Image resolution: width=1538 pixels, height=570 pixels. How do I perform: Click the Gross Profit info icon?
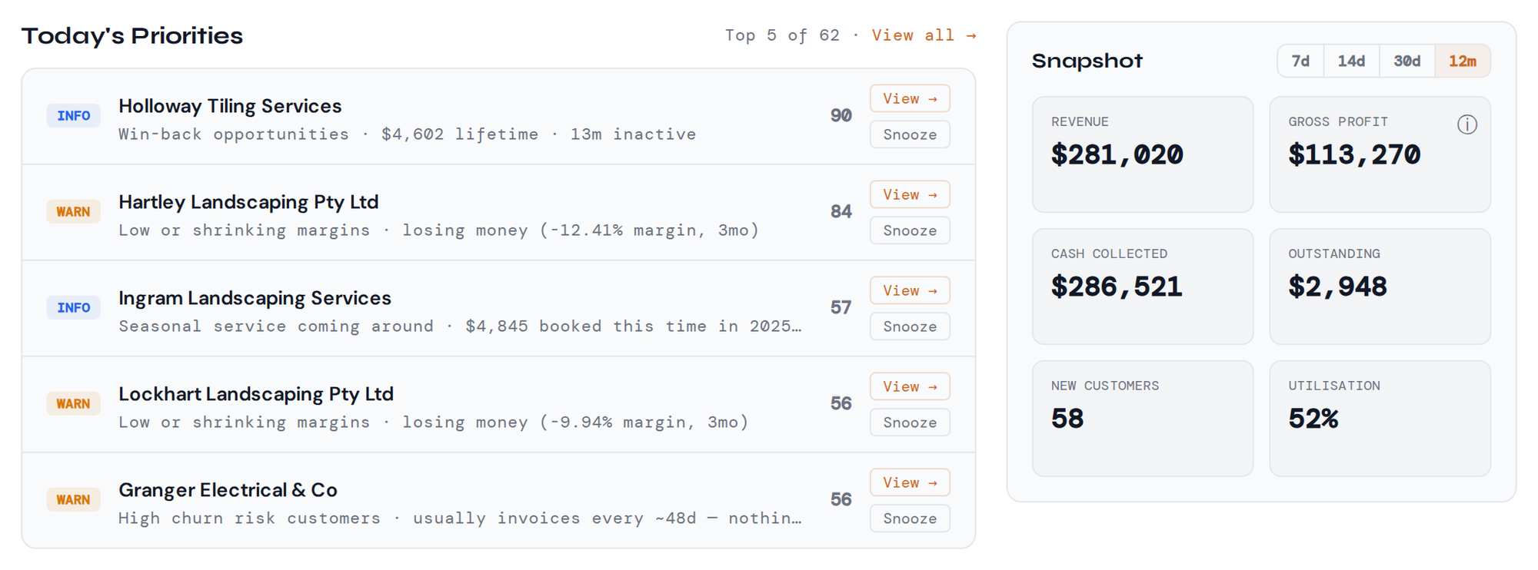click(x=1466, y=124)
